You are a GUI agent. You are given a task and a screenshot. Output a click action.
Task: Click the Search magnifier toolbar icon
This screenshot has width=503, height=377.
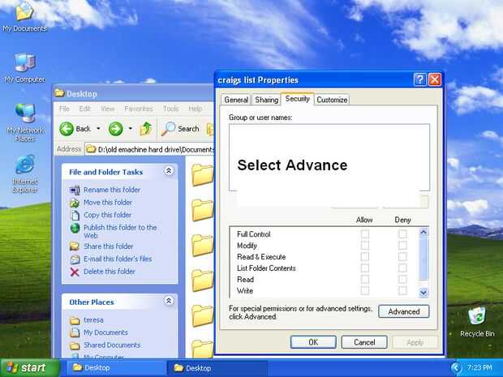pyautogui.click(x=168, y=129)
